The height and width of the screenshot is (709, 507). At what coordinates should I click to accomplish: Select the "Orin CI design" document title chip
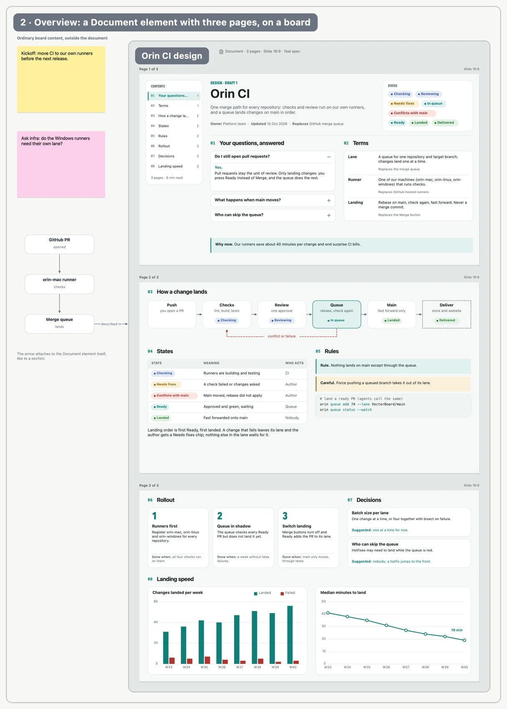coord(172,56)
